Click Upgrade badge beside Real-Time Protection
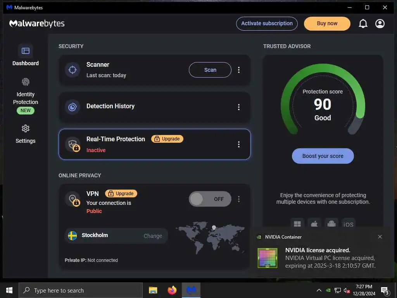This screenshot has height=298, width=397. click(167, 139)
